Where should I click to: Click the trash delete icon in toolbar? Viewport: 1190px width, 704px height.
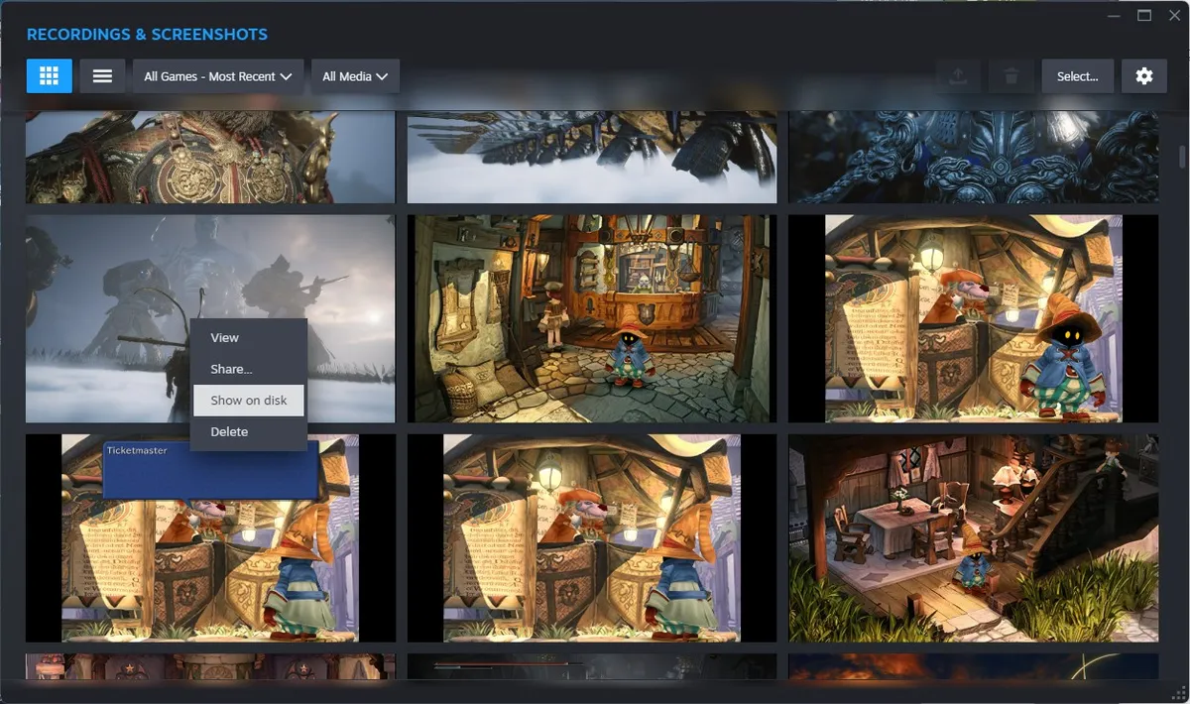(1011, 75)
